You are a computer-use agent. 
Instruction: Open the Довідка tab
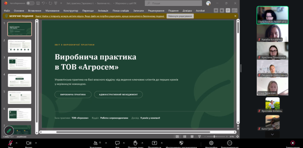(187, 11)
